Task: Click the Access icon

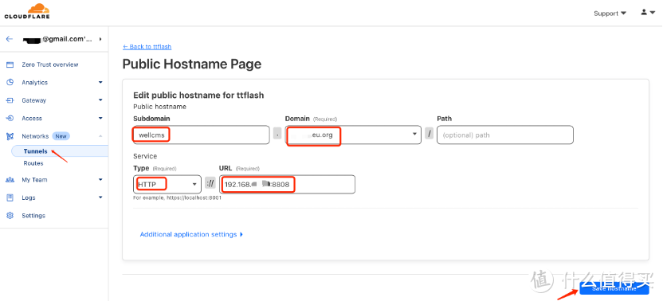Action: coord(10,119)
